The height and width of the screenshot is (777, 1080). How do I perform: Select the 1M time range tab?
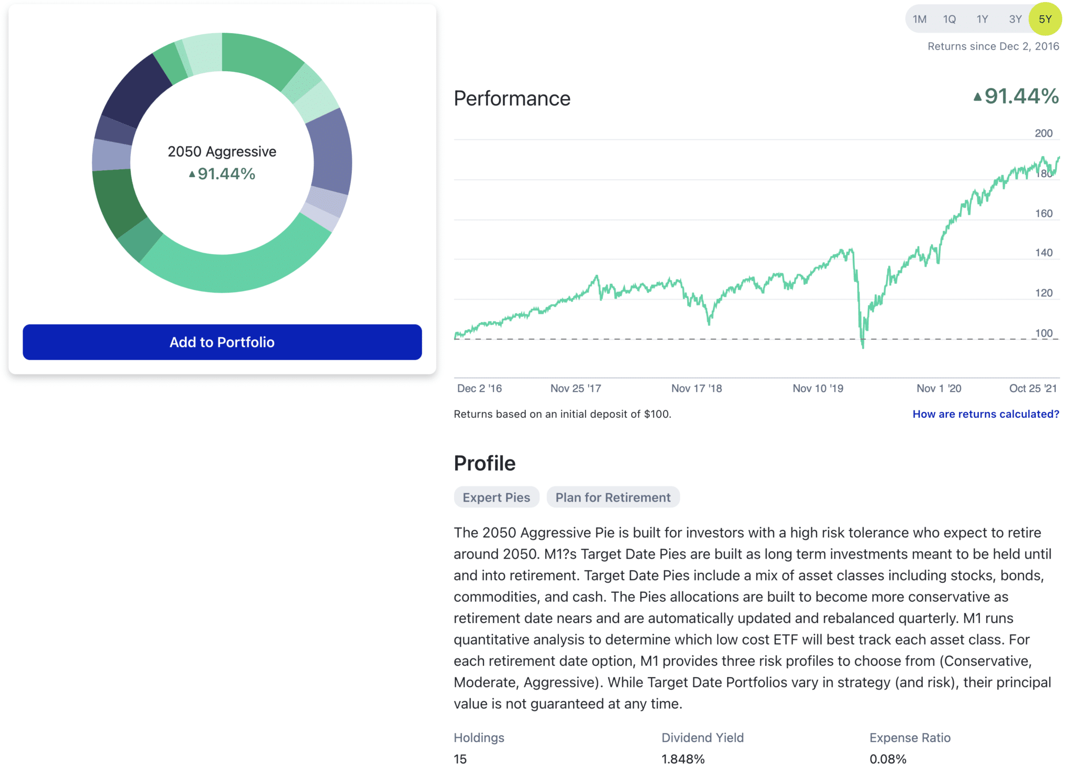click(920, 20)
